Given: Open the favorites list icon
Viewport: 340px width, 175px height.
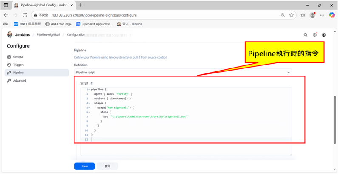Looking at the screenshot, I should coord(303,15).
